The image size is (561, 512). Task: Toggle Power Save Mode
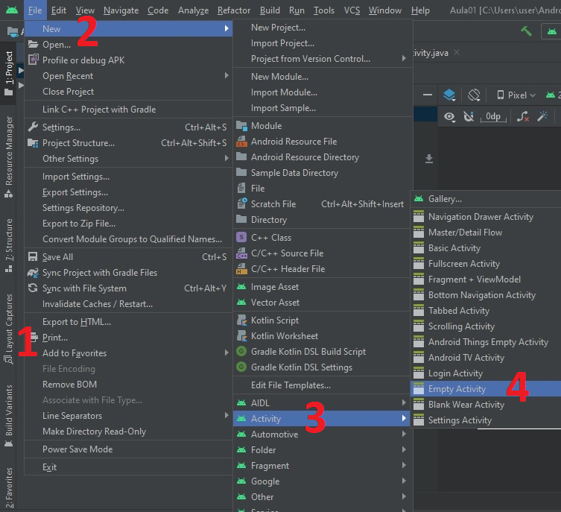pos(128,449)
